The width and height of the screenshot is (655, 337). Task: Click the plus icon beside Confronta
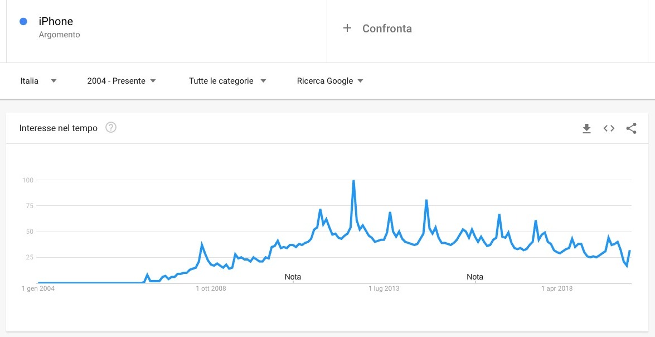(x=347, y=28)
